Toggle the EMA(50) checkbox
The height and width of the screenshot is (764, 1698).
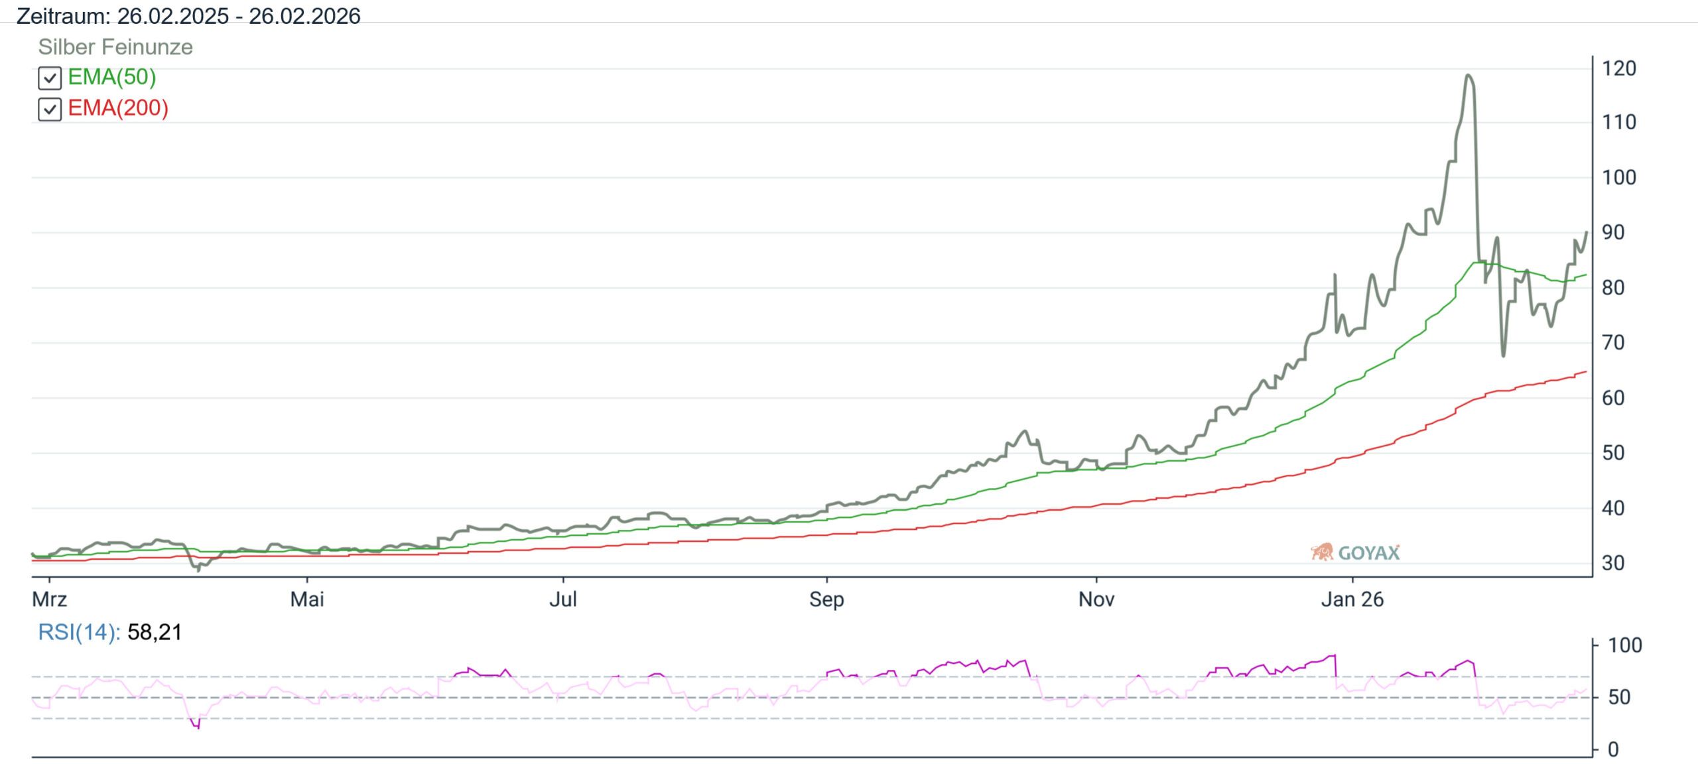pyautogui.click(x=50, y=78)
